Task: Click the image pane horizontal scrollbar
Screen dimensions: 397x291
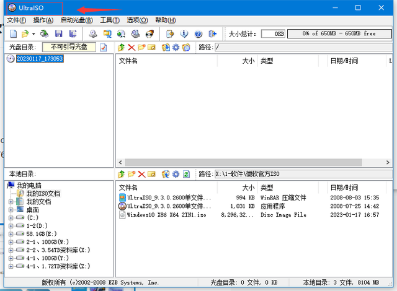Action: [x=243, y=162]
